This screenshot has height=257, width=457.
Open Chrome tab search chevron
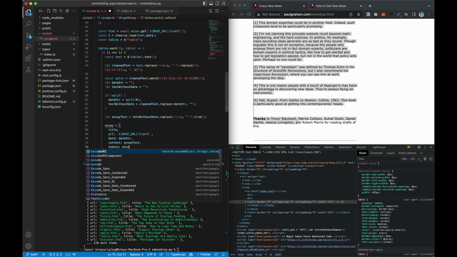[x=429, y=6]
